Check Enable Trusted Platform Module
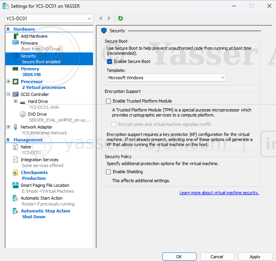Viewport: 276px width, 261px height. click(108, 101)
